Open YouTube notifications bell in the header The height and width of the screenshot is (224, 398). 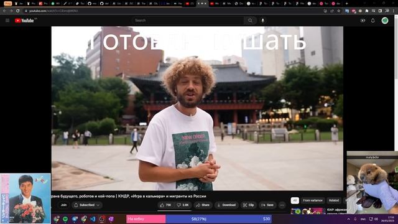373,21
